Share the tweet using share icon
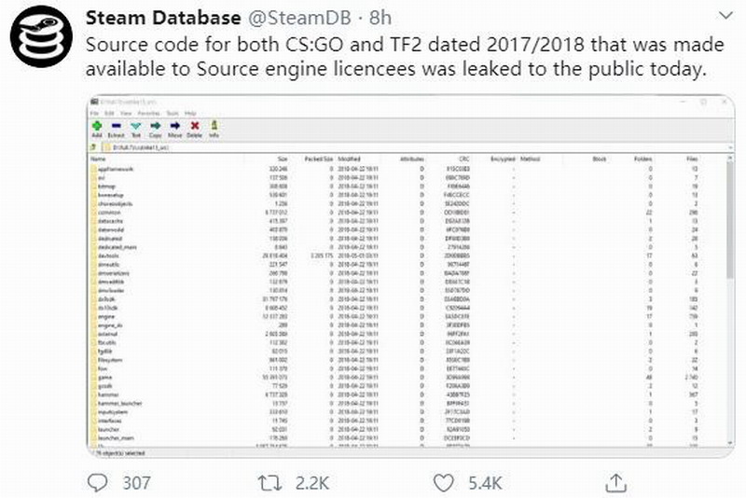The height and width of the screenshot is (498, 746). (615, 482)
